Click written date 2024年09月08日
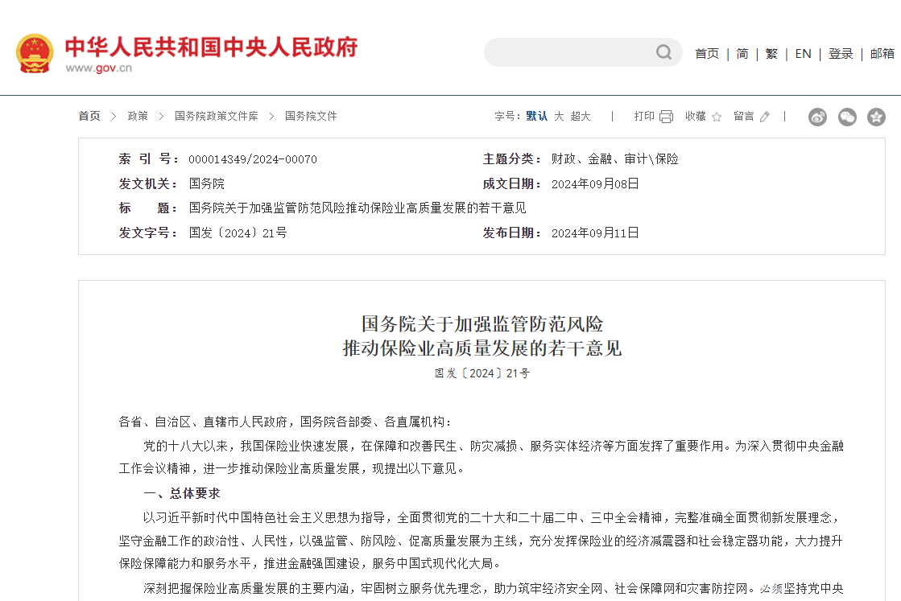This screenshot has width=901, height=601. [x=595, y=183]
